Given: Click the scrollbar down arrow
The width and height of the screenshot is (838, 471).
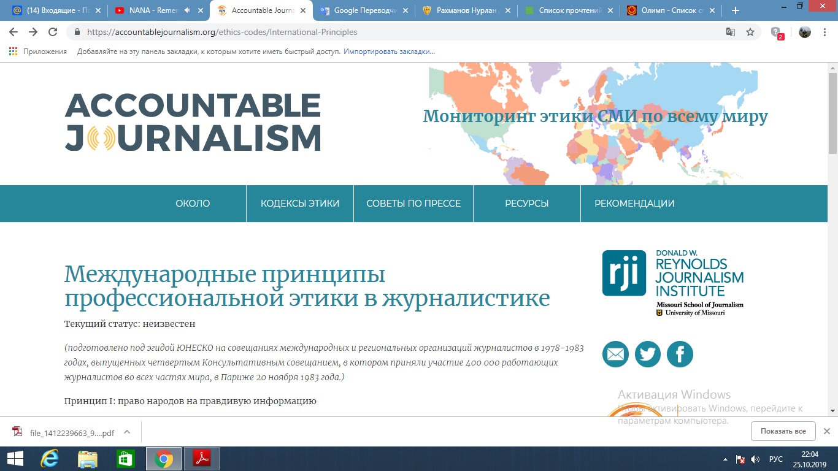Looking at the screenshot, I should click(x=832, y=411).
